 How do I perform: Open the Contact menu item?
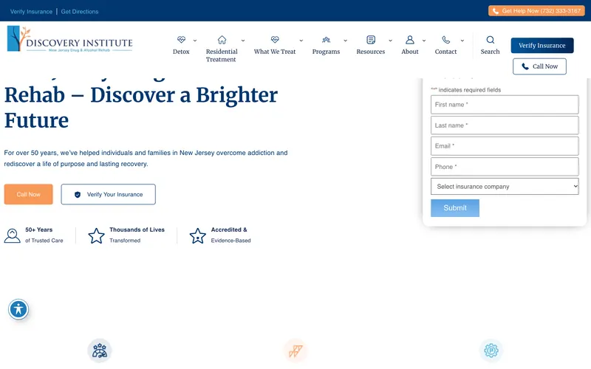[x=446, y=52]
